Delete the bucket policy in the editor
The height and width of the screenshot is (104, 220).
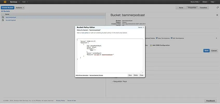(136, 75)
